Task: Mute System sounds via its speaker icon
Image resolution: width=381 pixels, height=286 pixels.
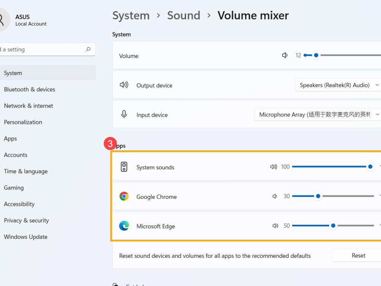Action: click(274, 167)
